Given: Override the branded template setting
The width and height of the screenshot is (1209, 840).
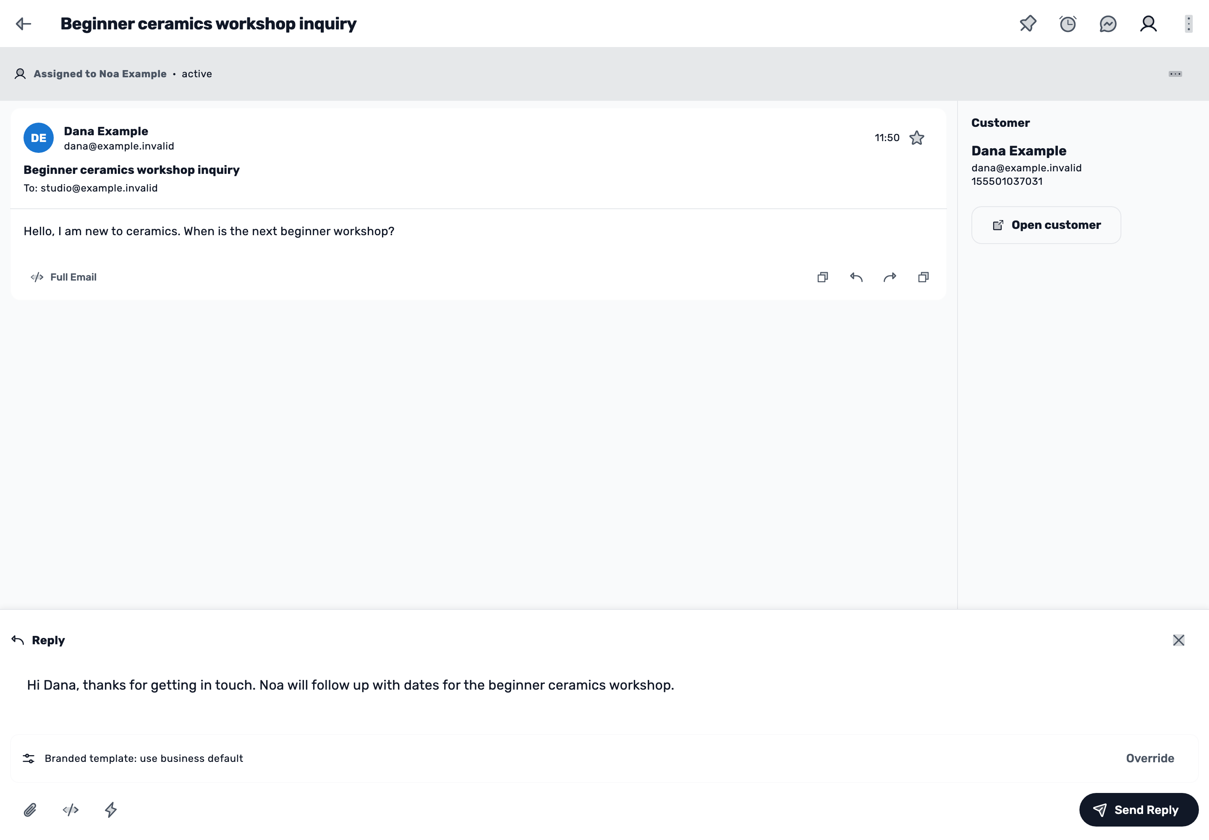Looking at the screenshot, I should point(1149,759).
